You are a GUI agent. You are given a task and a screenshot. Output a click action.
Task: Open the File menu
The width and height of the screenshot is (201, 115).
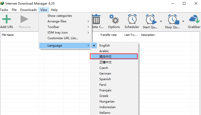tap(14, 10)
